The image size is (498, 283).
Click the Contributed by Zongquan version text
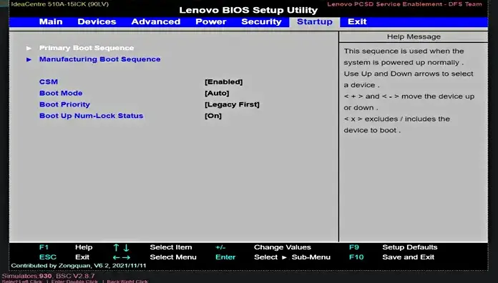[79, 266]
